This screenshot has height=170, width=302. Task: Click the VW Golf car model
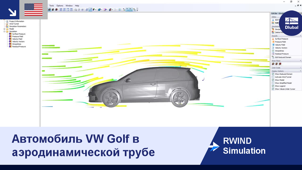(x=144, y=87)
